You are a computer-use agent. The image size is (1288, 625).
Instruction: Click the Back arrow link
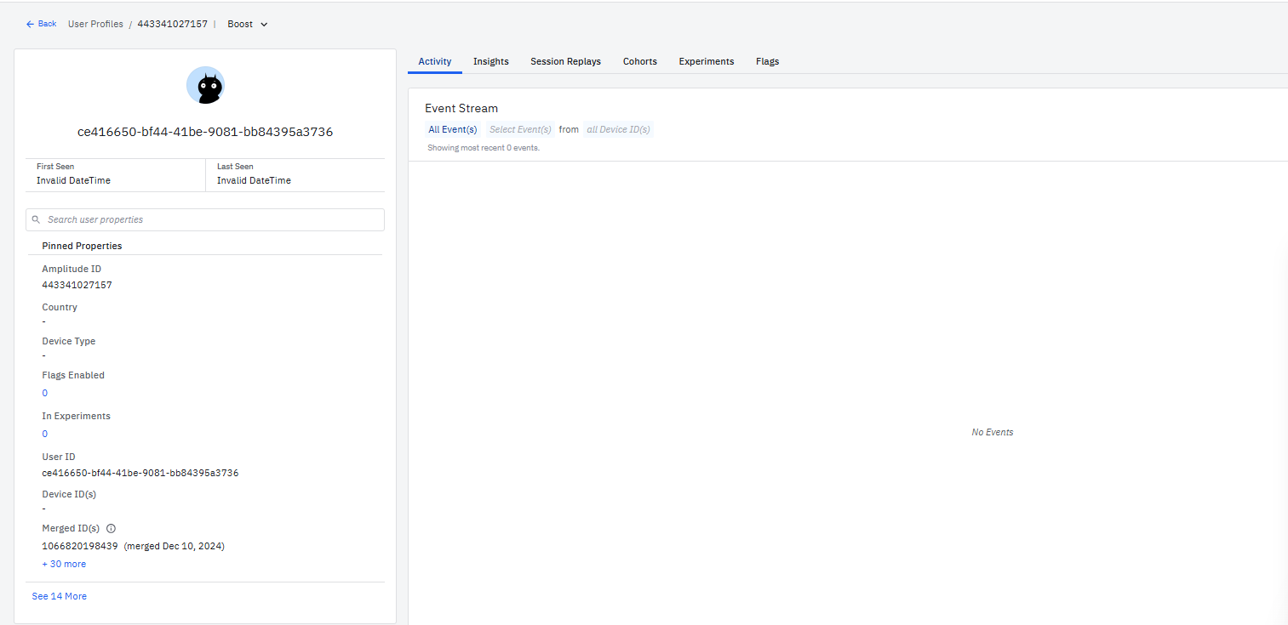click(x=41, y=24)
